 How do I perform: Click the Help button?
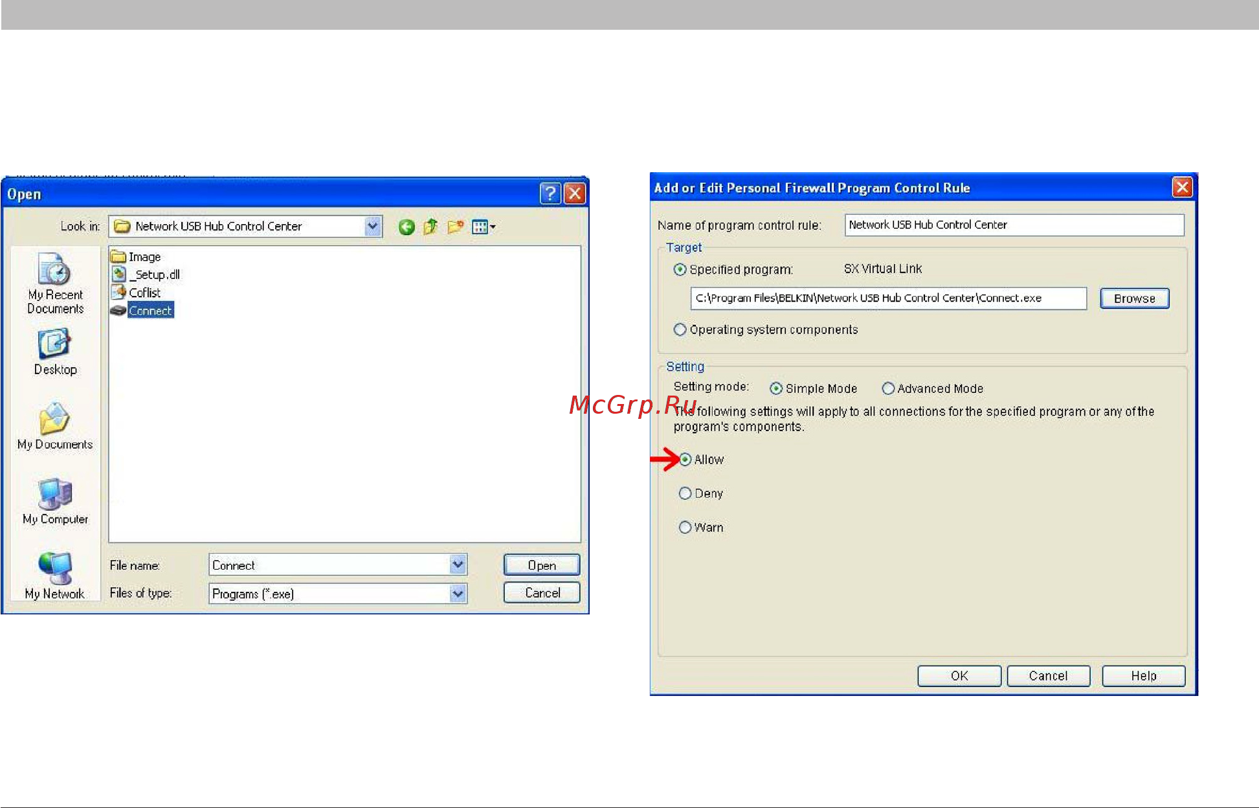click(1144, 676)
